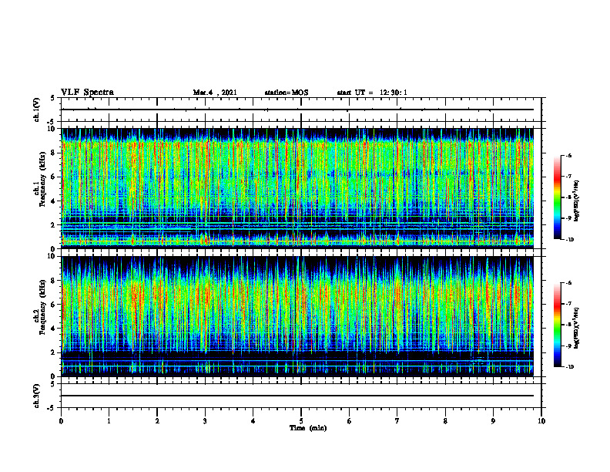Click the 'ch.3(V)' waveform axis label
The image size is (610, 472).
37,396
